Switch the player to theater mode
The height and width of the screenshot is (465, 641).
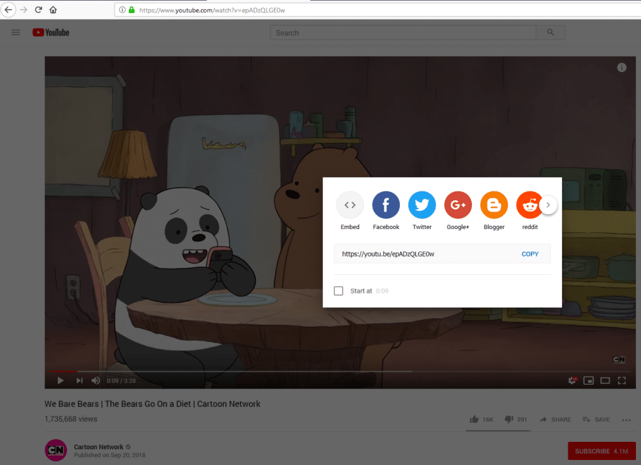(605, 380)
